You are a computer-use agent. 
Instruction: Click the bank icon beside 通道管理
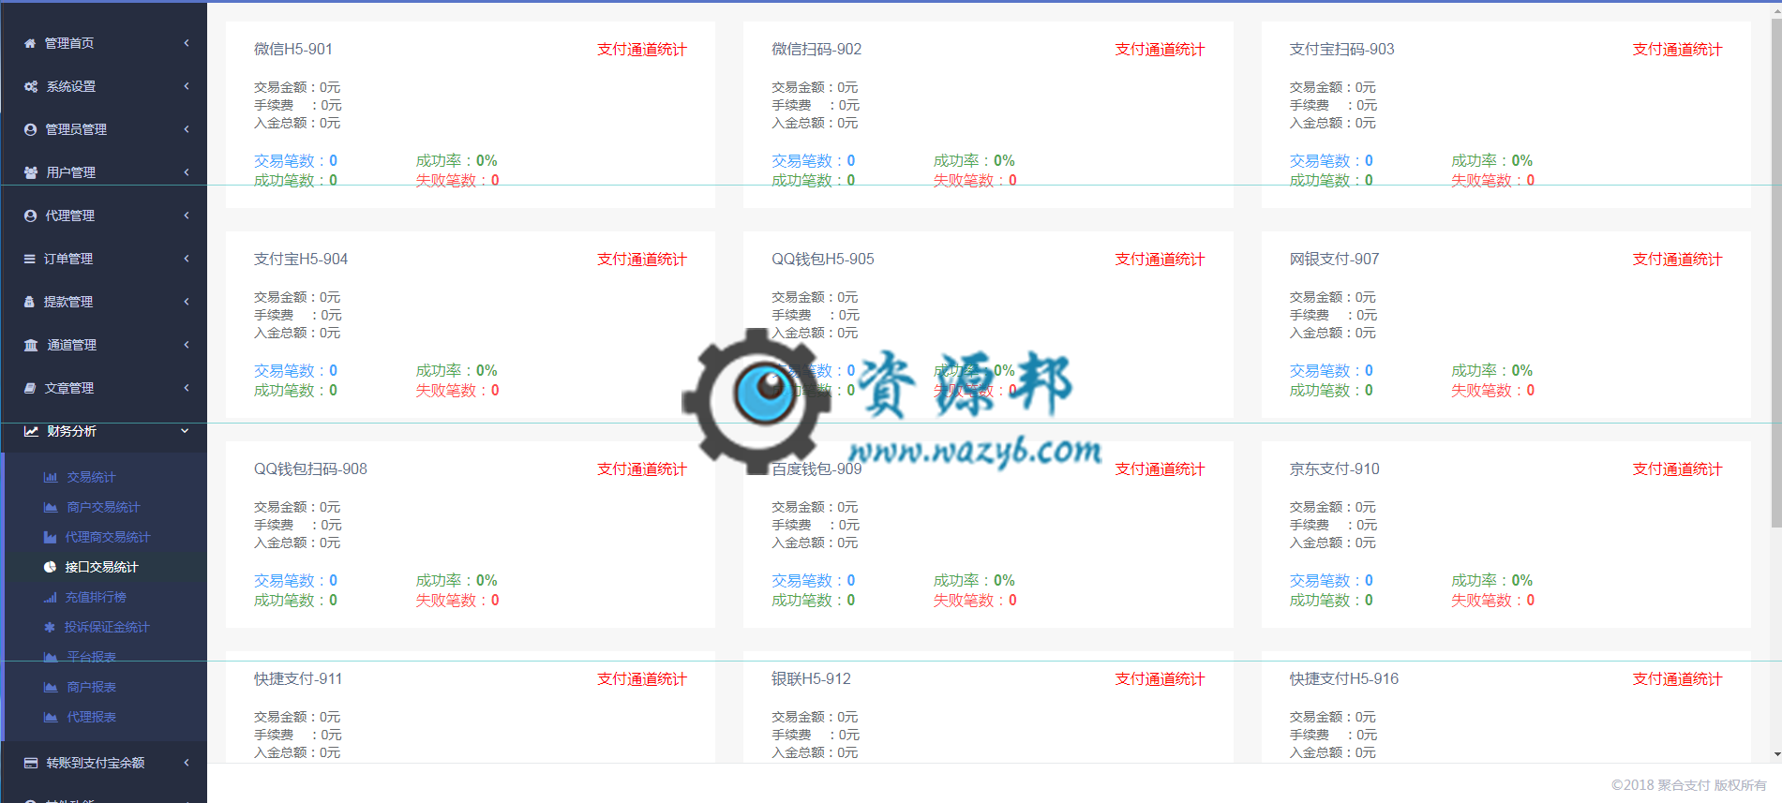[31, 345]
